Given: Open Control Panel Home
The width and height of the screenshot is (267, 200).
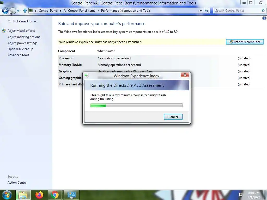Looking at the screenshot, I should 22,21.
